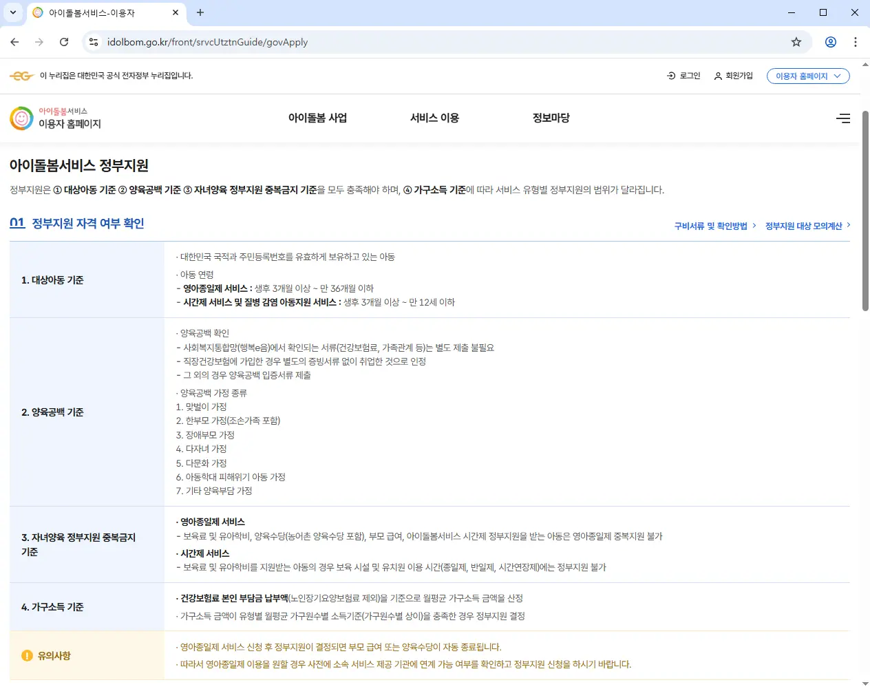Expand the 이용자 홈페이지 dropdown

click(808, 76)
